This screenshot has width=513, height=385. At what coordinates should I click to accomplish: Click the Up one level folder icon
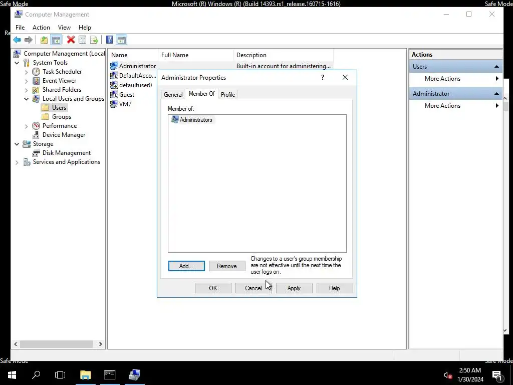click(44, 40)
